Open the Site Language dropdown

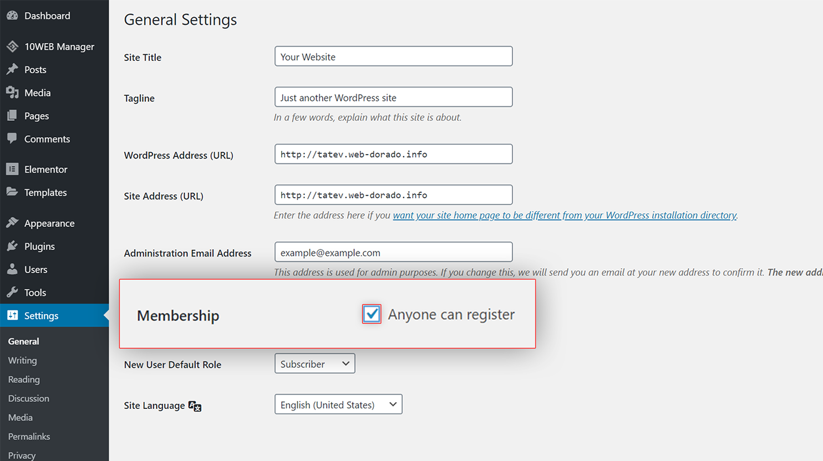coord(338,404)
